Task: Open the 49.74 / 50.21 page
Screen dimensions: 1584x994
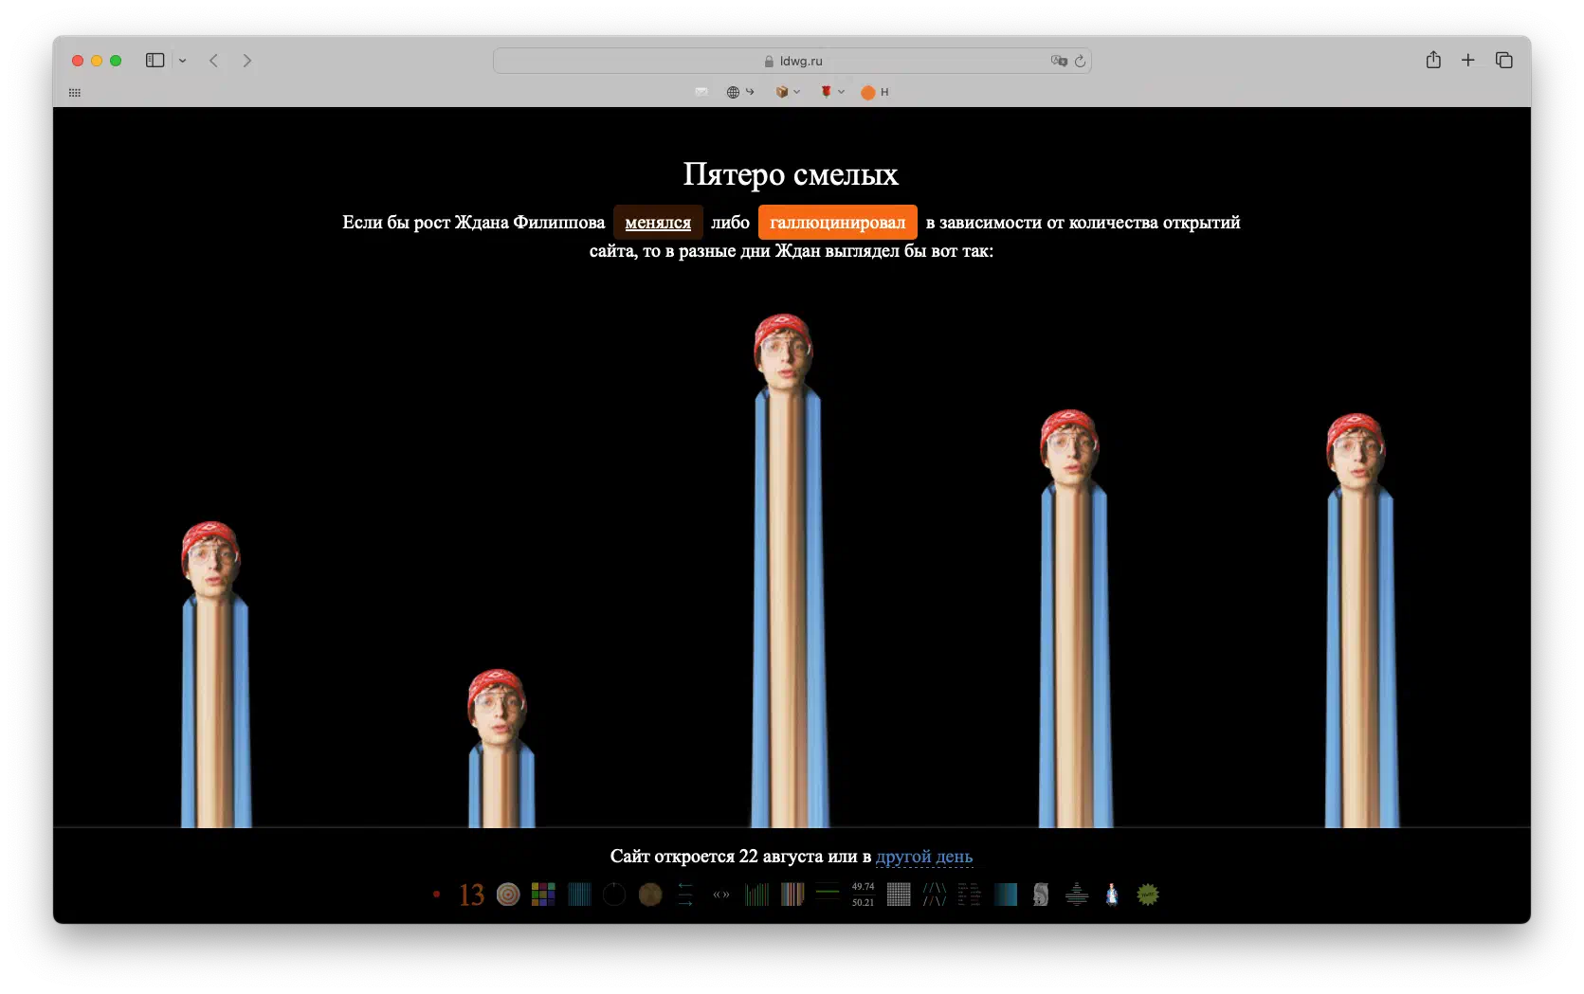Action: coord(863,895)
